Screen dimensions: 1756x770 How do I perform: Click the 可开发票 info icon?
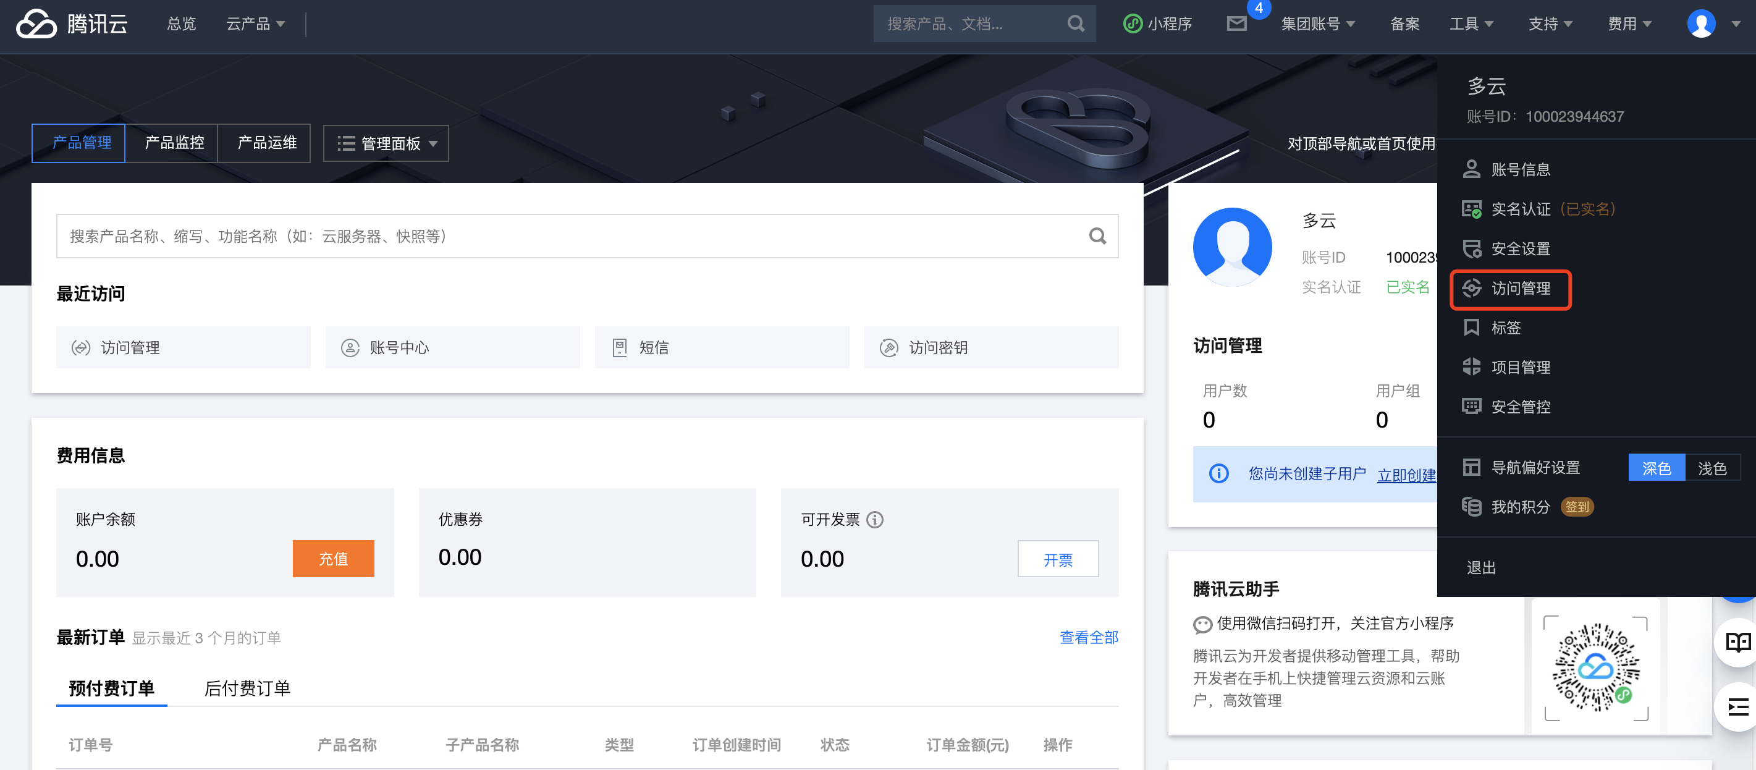[x=874, y=520]
